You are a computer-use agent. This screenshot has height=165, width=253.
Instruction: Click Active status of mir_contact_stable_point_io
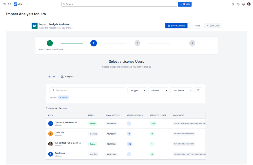click(x=92, y=144)
